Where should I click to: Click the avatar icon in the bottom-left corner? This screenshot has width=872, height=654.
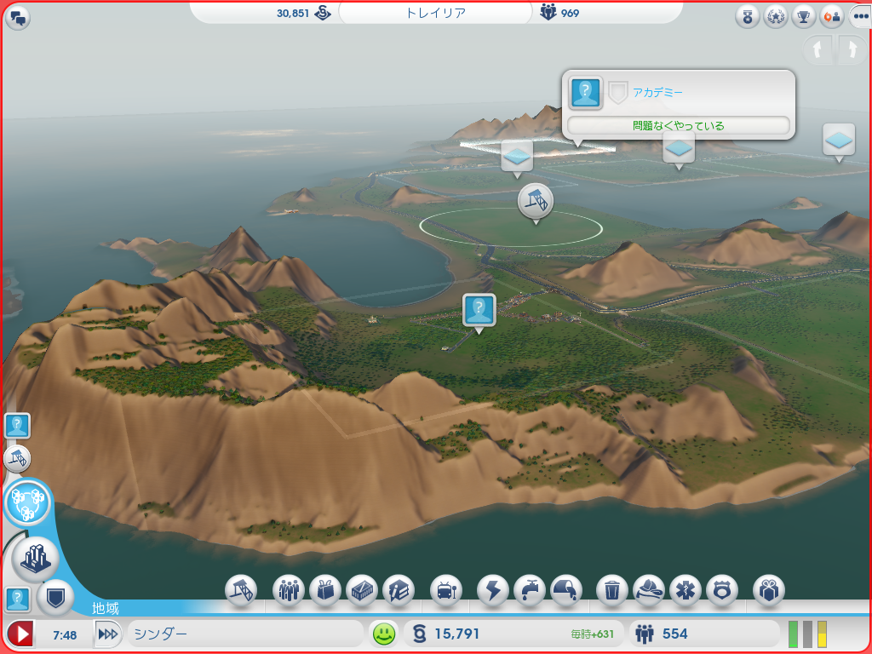point(17,599)
